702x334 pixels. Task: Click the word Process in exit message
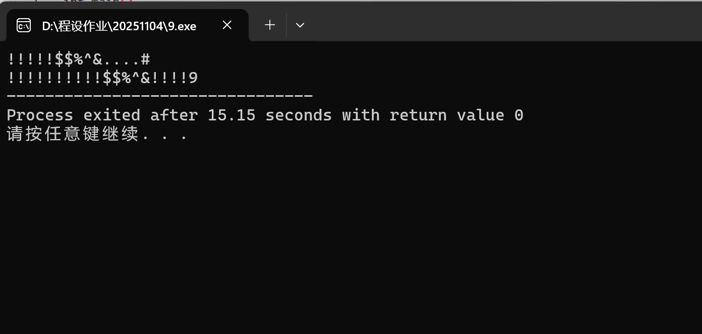40,115
